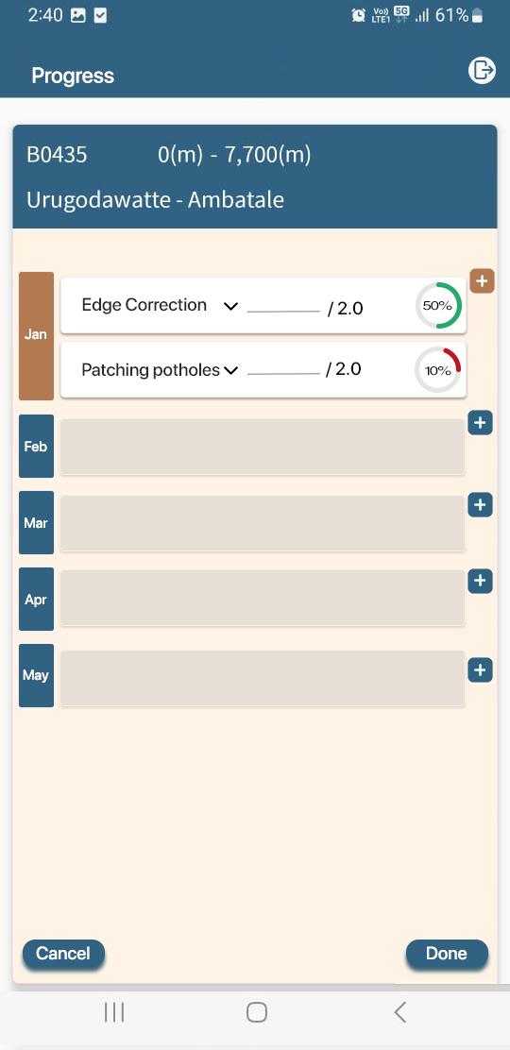Tap the Android back navigation arrow

pyautogui.click(x=400, y=1012)
